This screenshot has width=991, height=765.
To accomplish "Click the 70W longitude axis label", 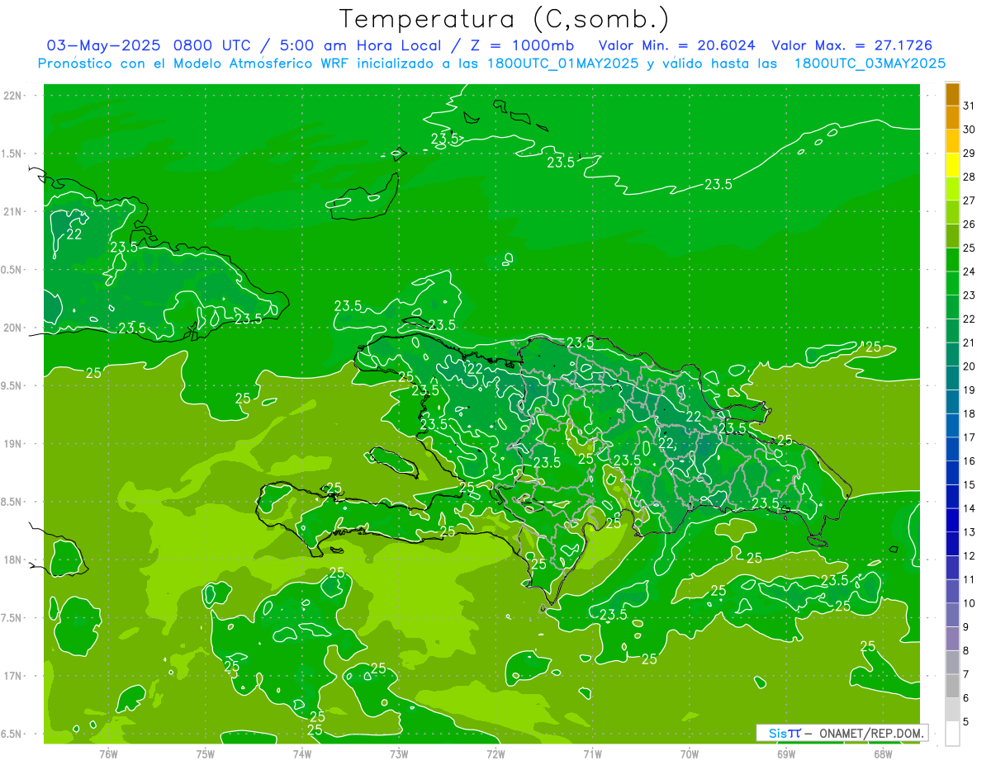I will pyautogui.click(x=690, y=753).
